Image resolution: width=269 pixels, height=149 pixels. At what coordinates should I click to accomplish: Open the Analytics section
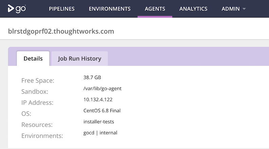point(193,9)
